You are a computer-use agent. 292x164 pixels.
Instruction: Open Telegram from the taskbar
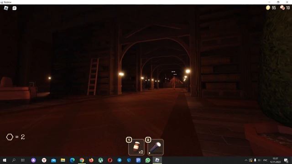coord(120,160)
